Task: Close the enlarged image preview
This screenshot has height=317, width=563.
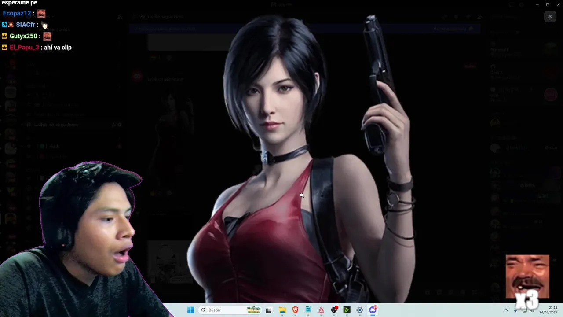Action: coord(550,17)
